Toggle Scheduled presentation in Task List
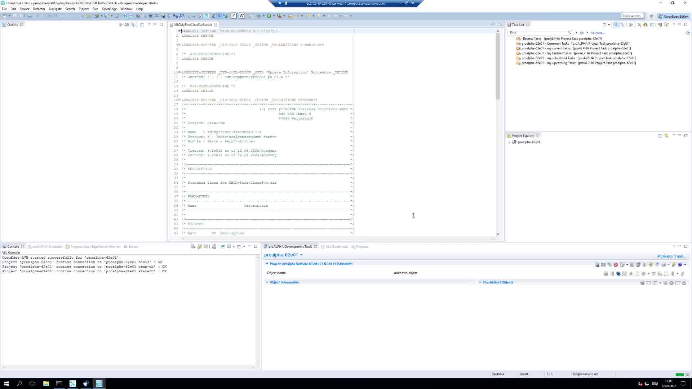 (622, 24)
